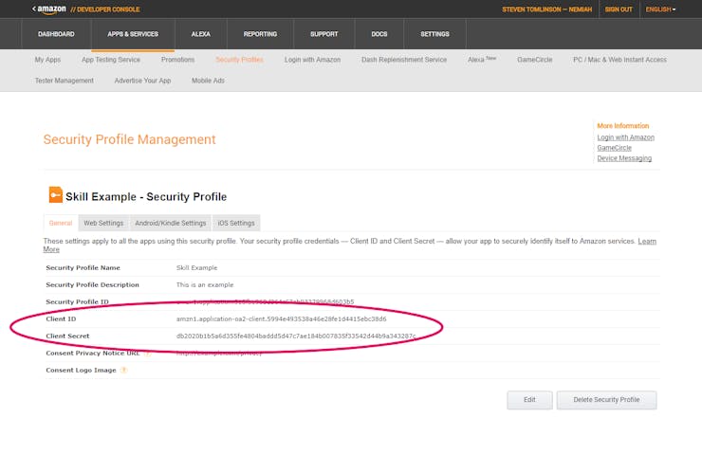Open Tester Management submenu item

(64, 81)
